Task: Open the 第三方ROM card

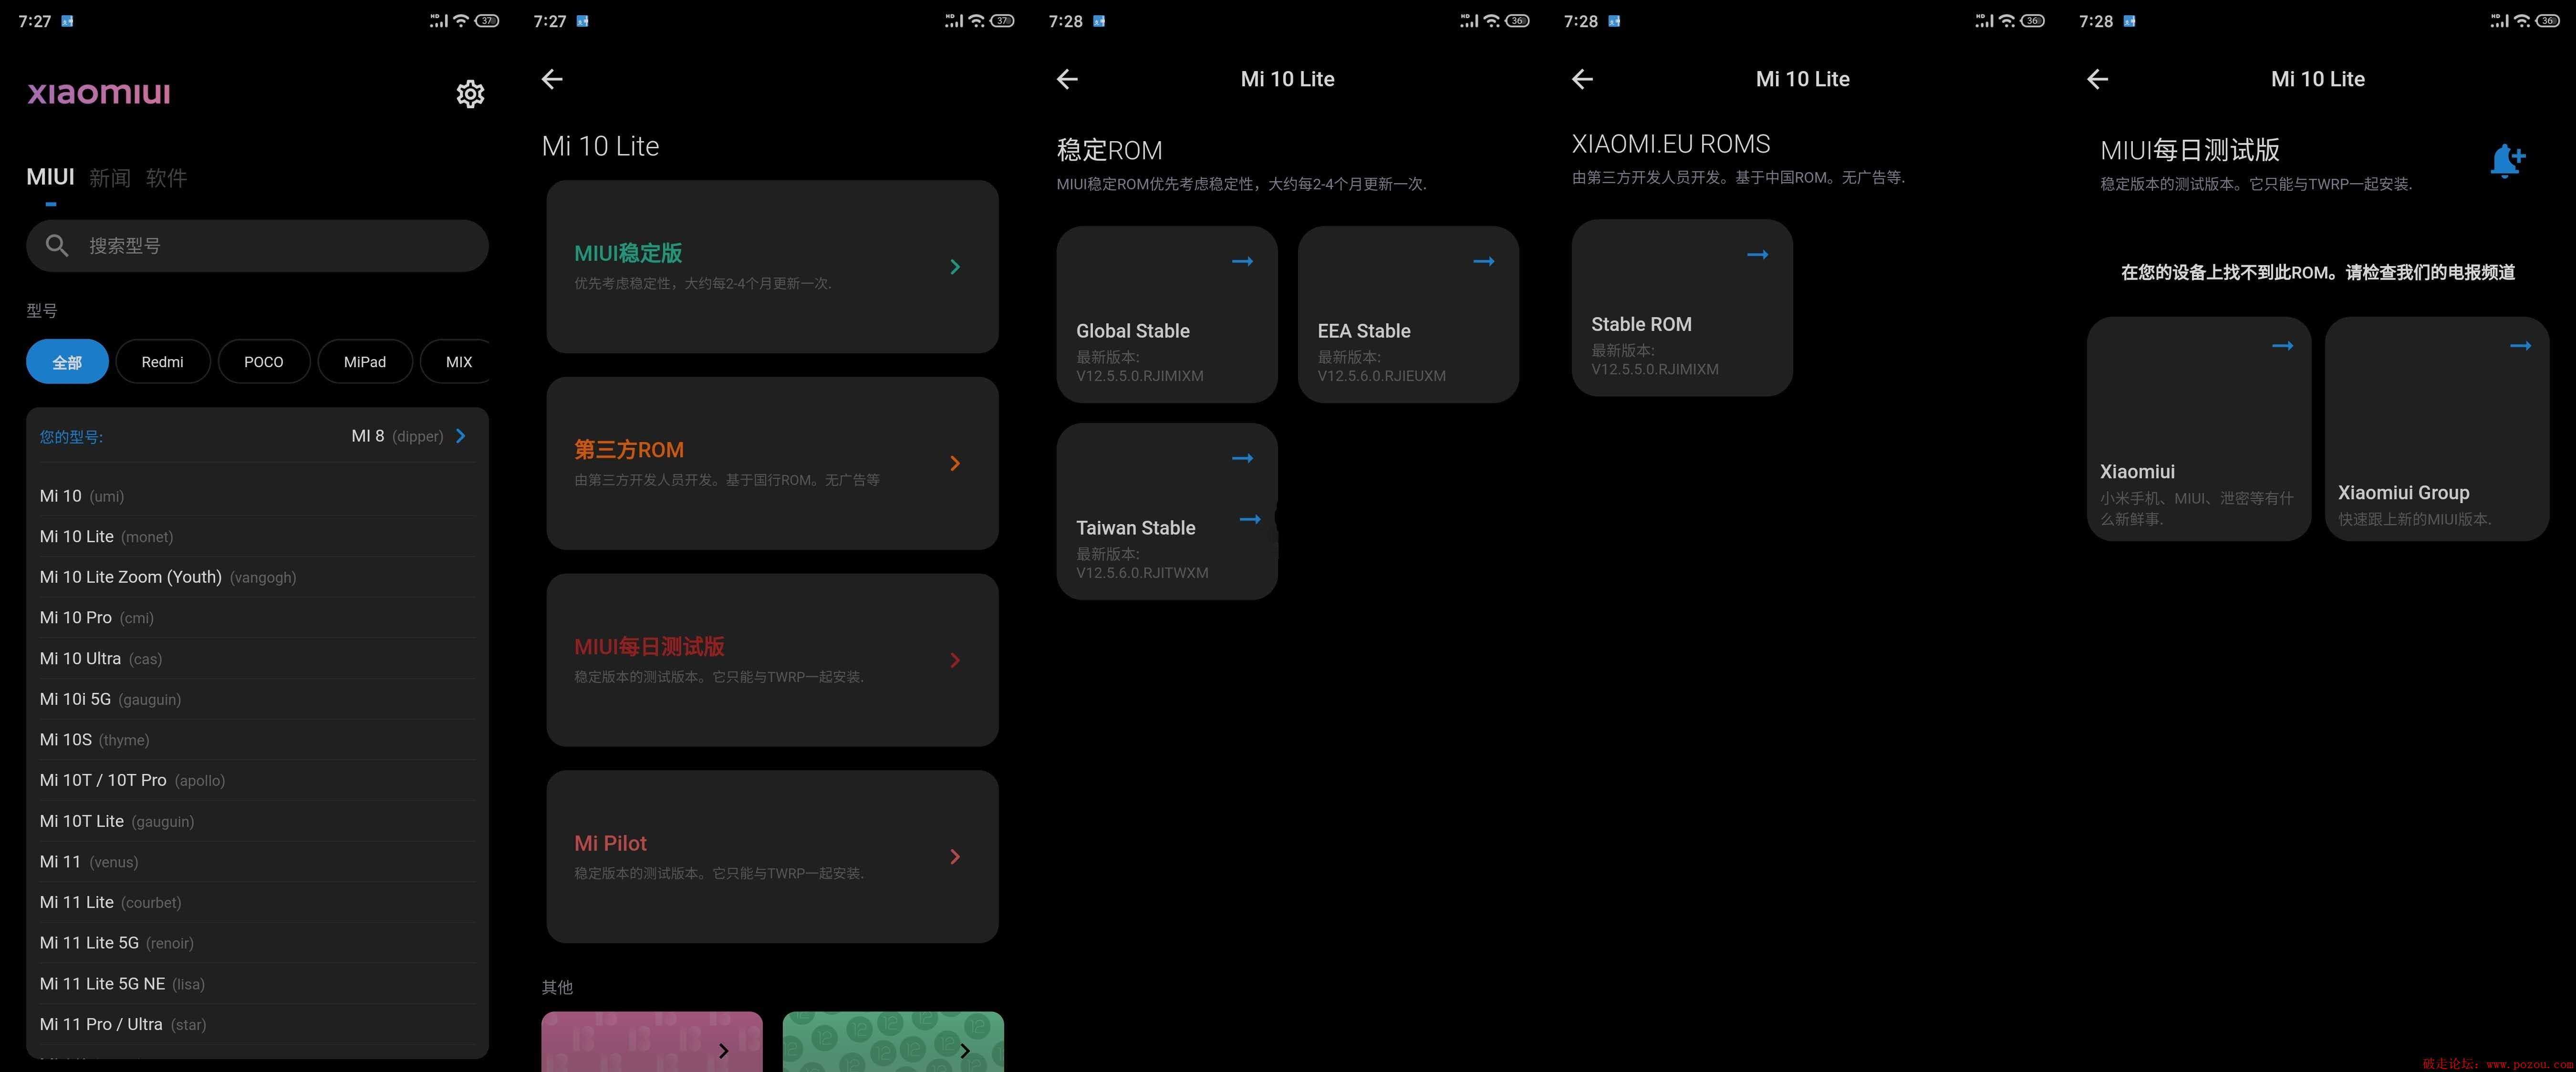Action: point(772,463)
